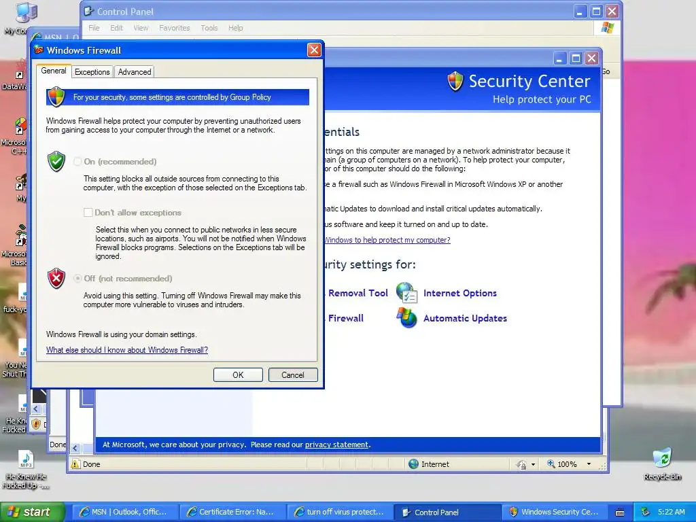Close the Windows Firewall dialog

point(314,50)
